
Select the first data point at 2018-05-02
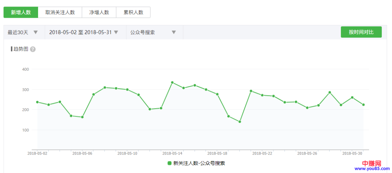[x=37, y=102]
